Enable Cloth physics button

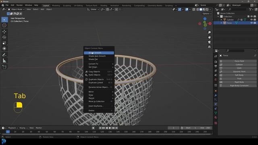click(237, 68)
